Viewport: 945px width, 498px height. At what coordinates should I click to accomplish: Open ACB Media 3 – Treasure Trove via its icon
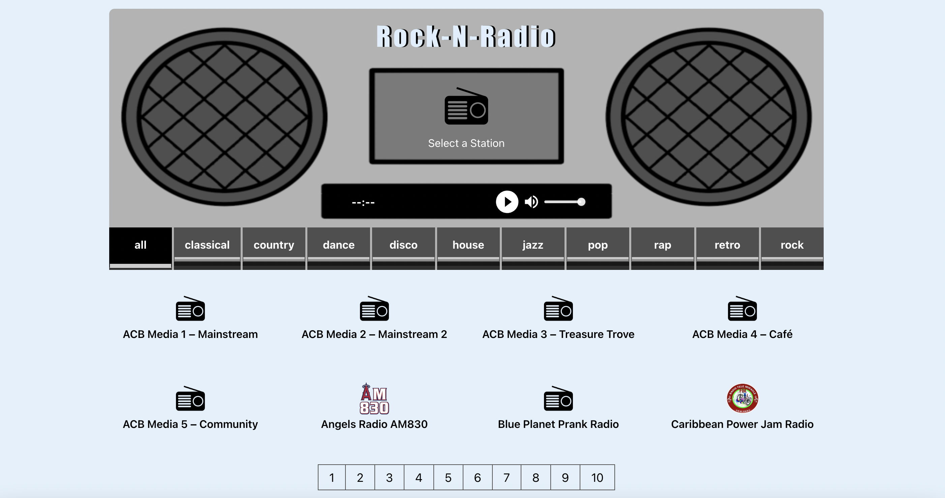pyautogui.click(x=558, y=309)
